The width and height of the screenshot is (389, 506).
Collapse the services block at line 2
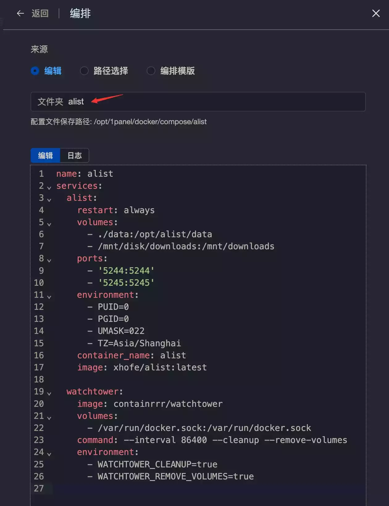click(x=49, y=187)
